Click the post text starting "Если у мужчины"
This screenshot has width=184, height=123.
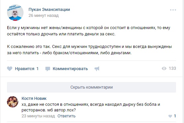pyautogui.click(x=89, y=31)
